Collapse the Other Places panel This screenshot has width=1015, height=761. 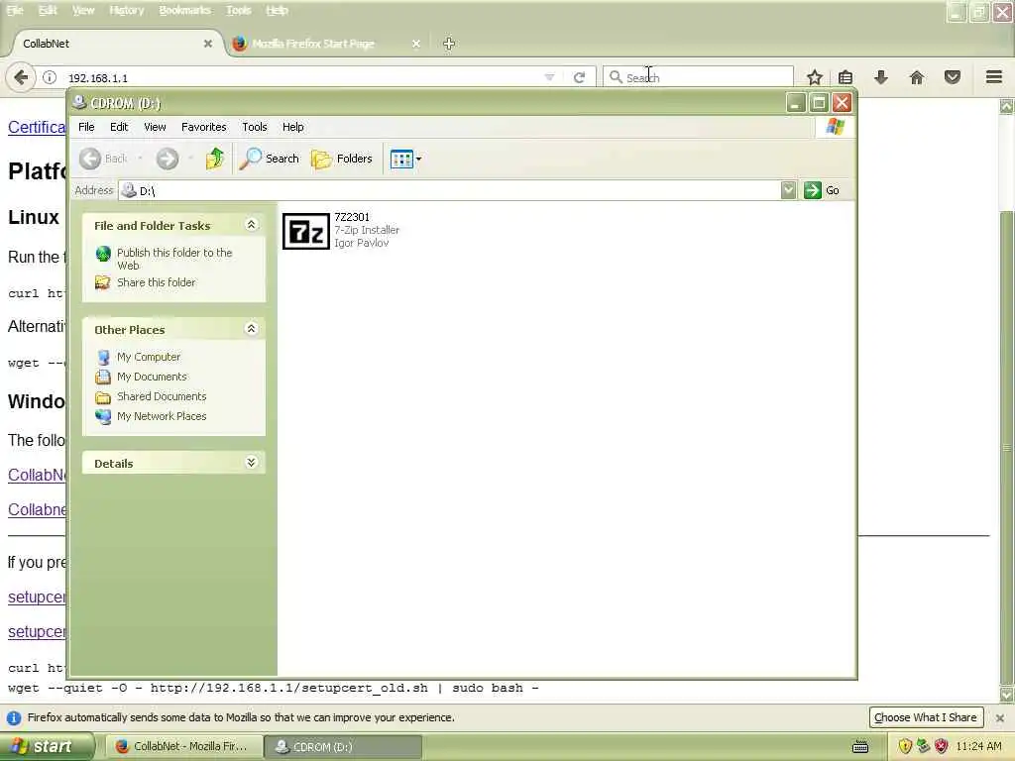click(251, 329)
